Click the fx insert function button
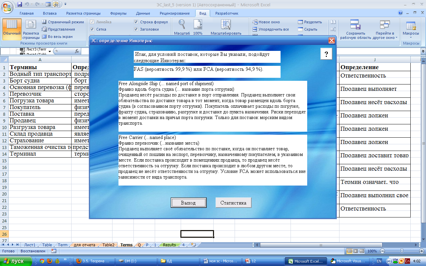 click(77, 51)
